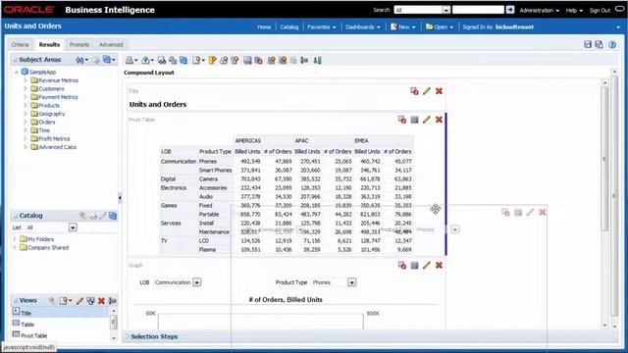Switch to the Criteria tab
Screen dimensions: 628x353
point(20,44)
